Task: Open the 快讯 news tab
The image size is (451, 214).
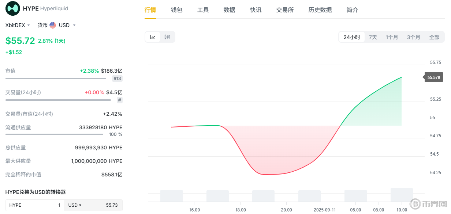Action: tap(256, 10)
